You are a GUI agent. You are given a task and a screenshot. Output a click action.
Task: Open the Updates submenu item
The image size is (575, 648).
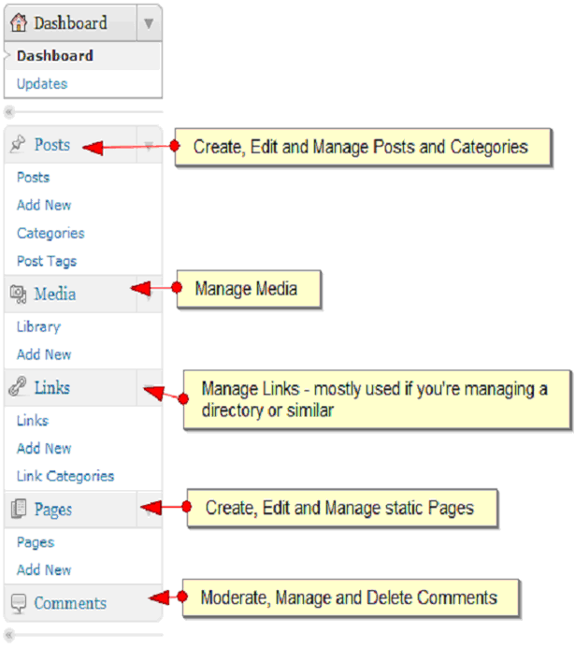tap(42, 83)
